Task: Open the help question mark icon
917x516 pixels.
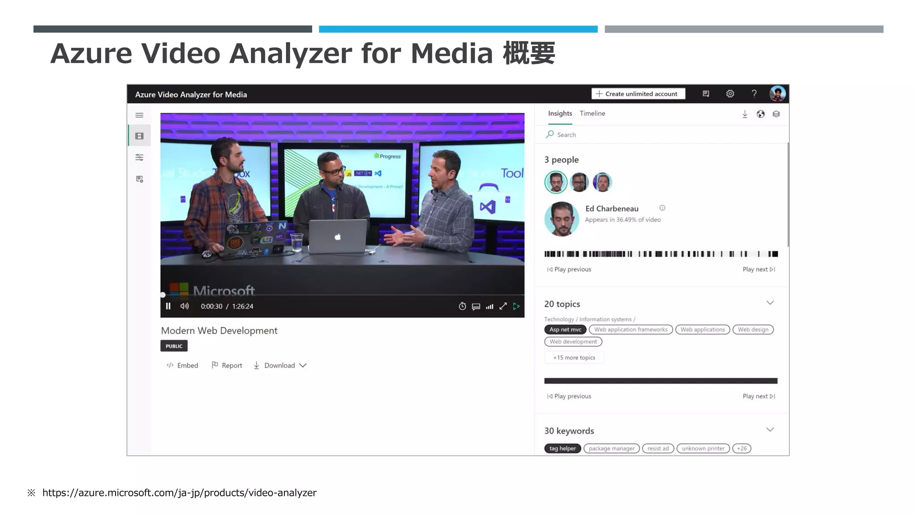Action: point(754,94)
